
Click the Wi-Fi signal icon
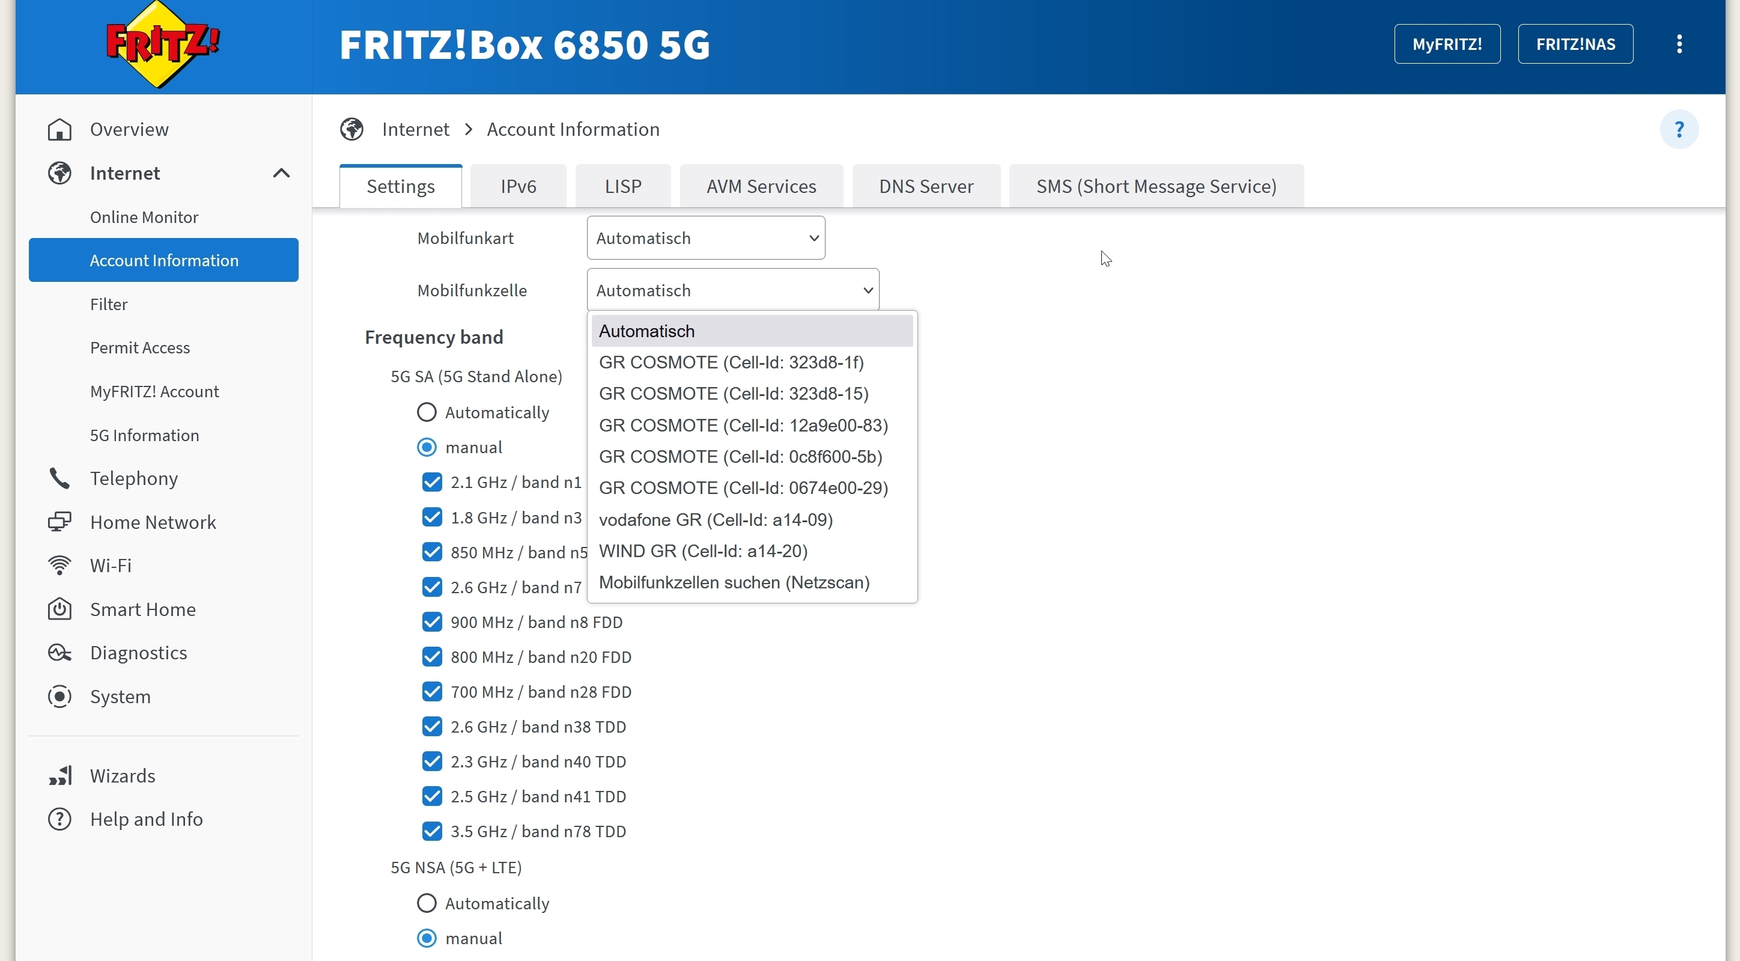tap(59, 565)
